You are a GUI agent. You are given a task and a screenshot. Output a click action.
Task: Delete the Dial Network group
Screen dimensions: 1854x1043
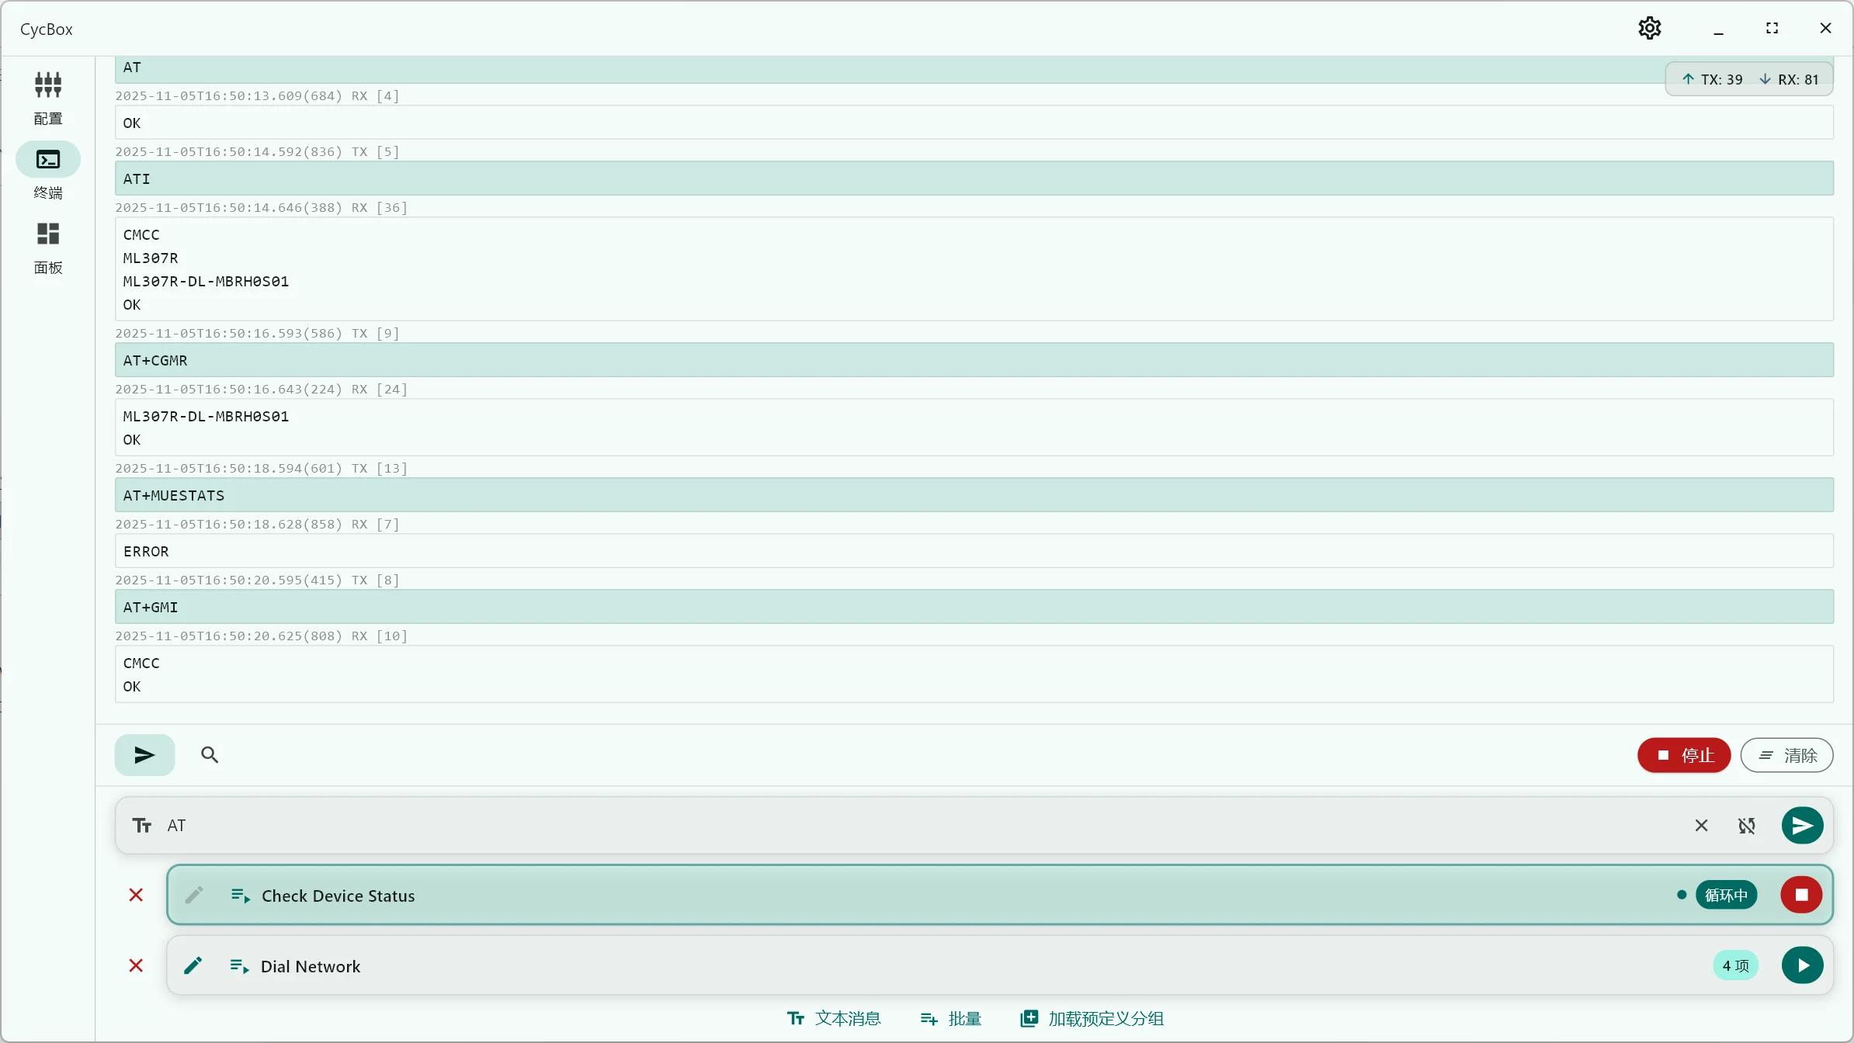(x=136, y=965)
